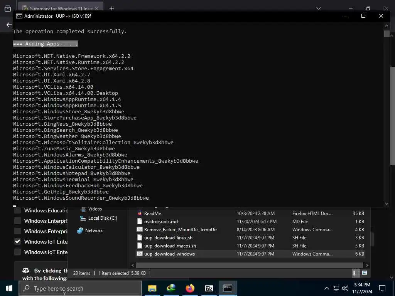Switch Explorer to large icons view
This screenshot has height=296, width=395.
tap(364, 273)
